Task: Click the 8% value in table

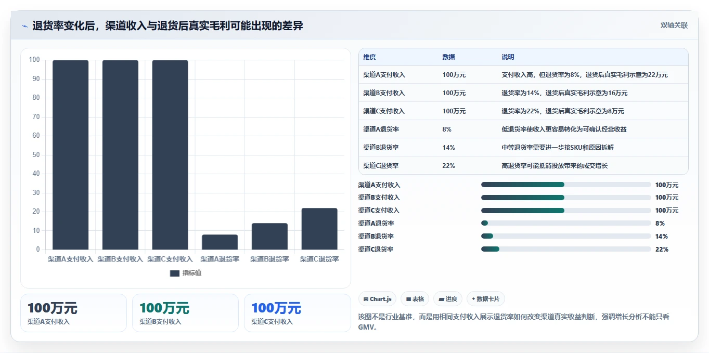Action: click(447, 129)
